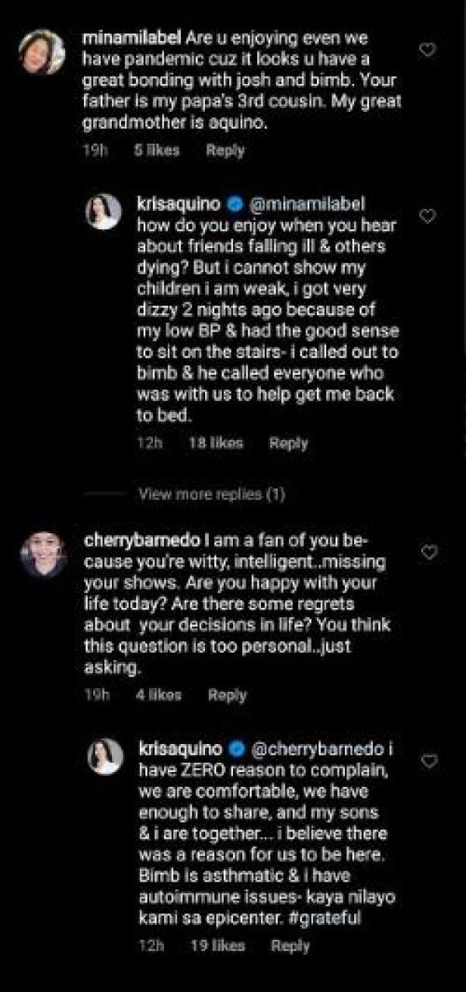This screenshot has height=992, width=466.
Task: View 18 likes on krisaquino's reply
Action: [216, 443]
